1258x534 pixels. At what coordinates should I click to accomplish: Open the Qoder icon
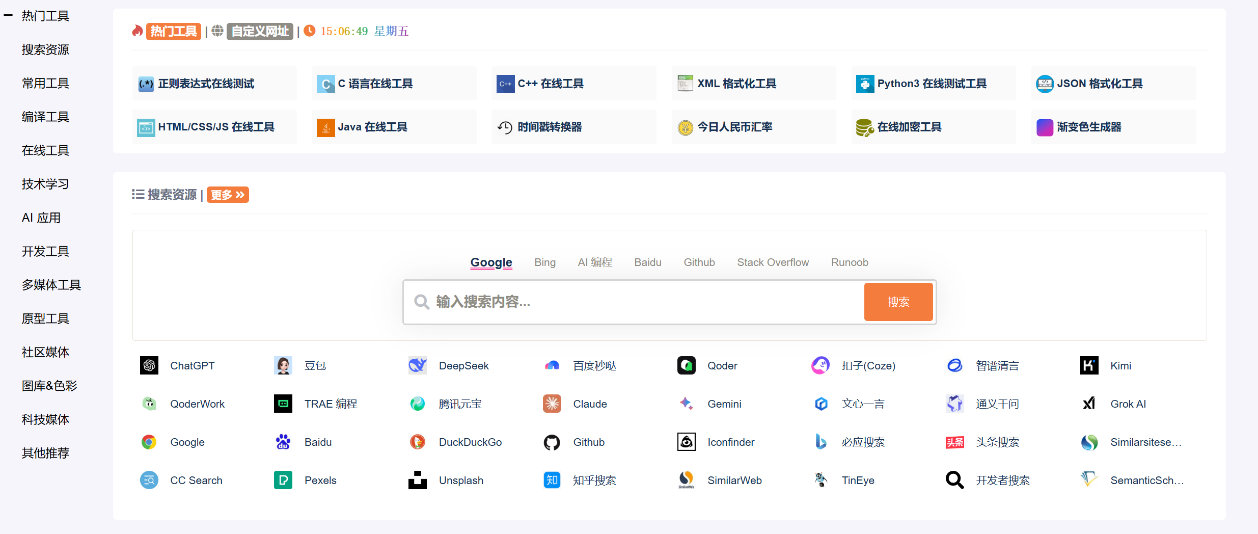pos(687,365)
